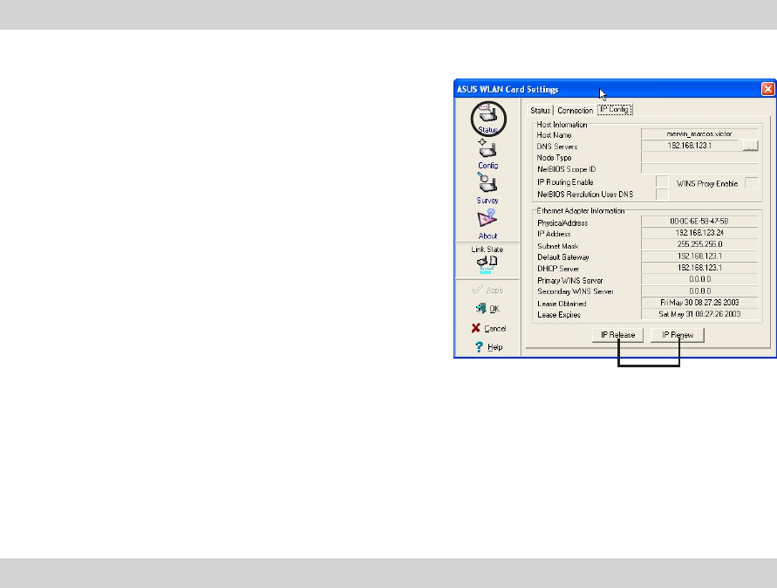Open the Status section in the sidebar
This screenshot has height=588, width=777.
(x=488, y=119)
